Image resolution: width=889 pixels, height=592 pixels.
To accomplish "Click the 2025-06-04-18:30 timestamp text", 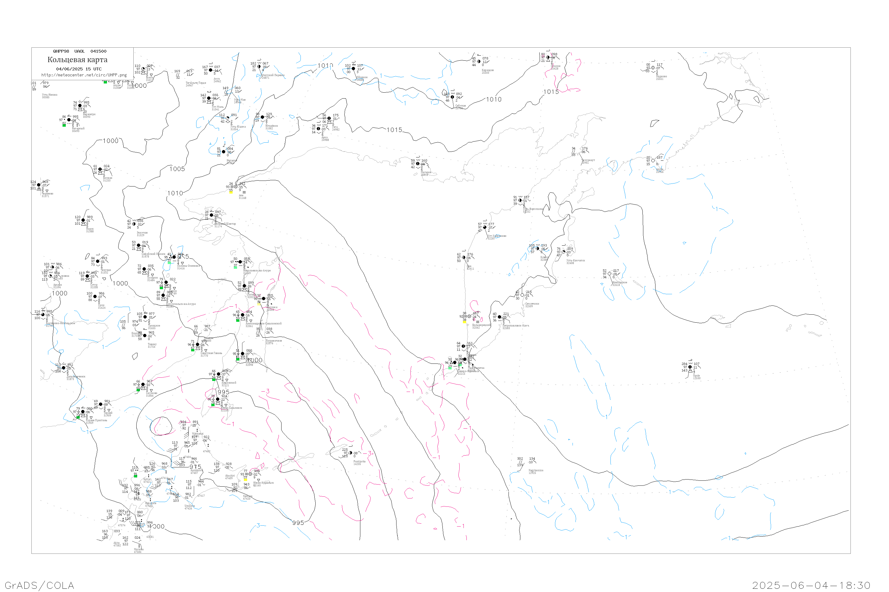I will tap(811, 585).
